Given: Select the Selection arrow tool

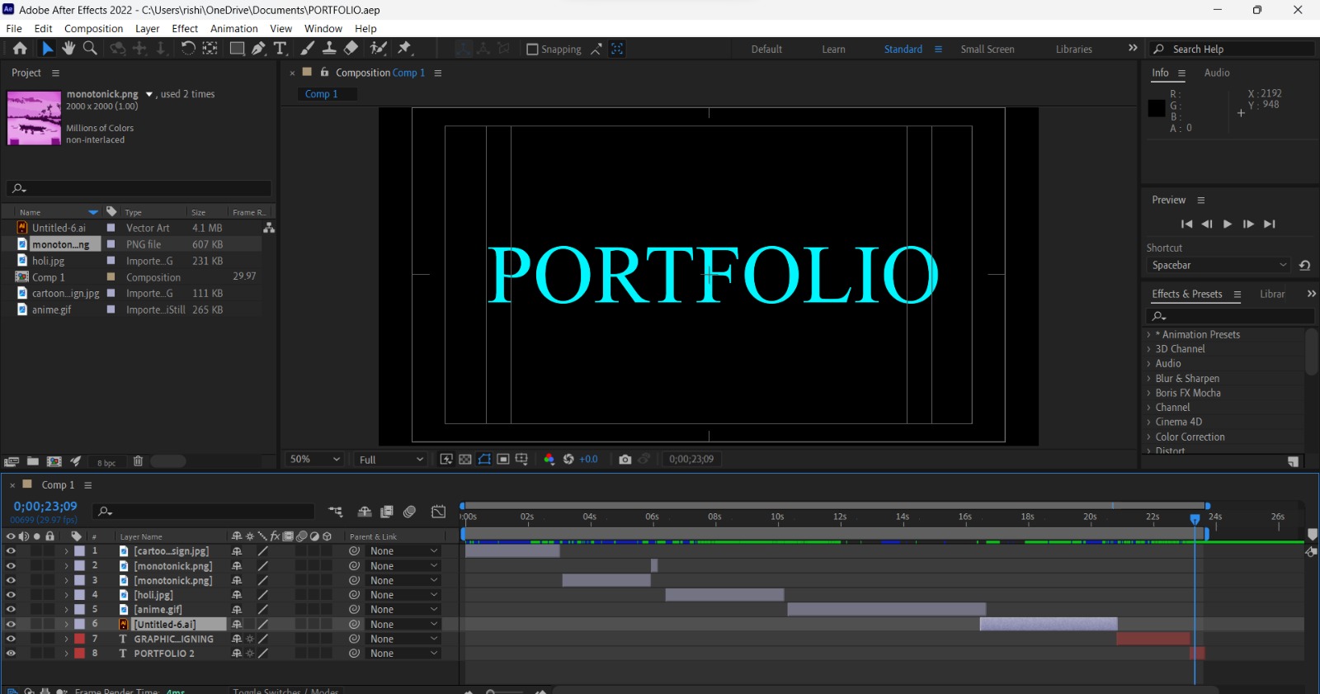Looking at the screenshot, I should (x=47, y=49).
